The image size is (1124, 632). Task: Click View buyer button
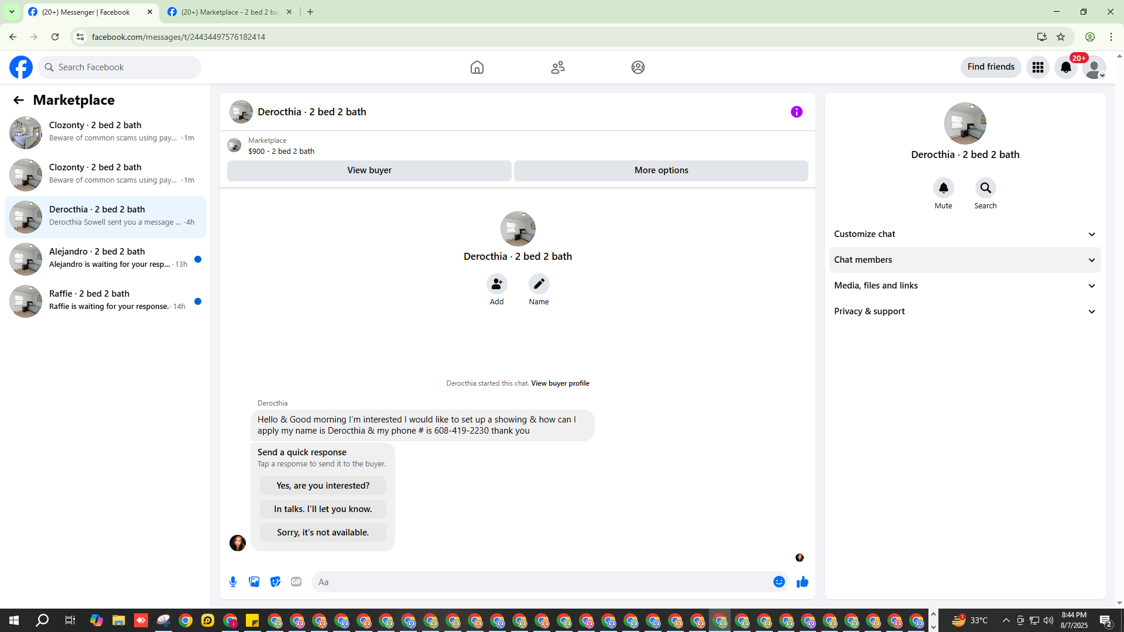[x=369, y=170]
